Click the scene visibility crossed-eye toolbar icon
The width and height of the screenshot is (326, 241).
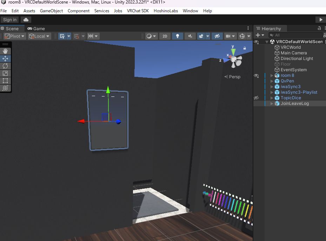217,36
